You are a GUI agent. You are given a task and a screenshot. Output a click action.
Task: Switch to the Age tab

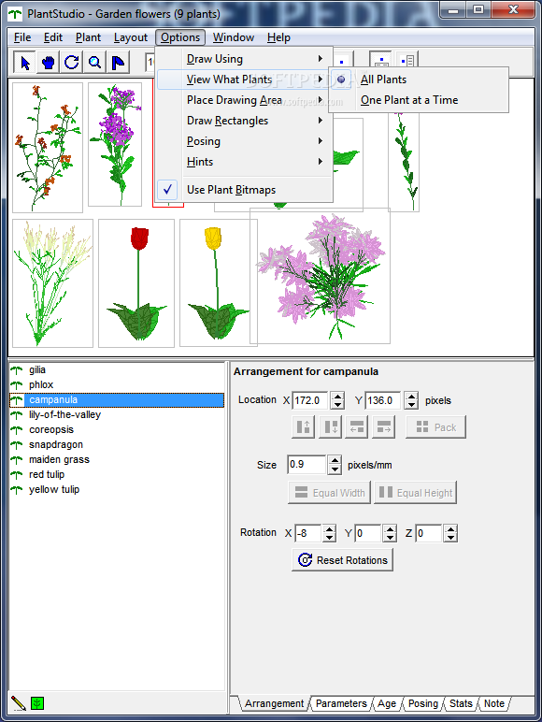click(x=387, y=703)
